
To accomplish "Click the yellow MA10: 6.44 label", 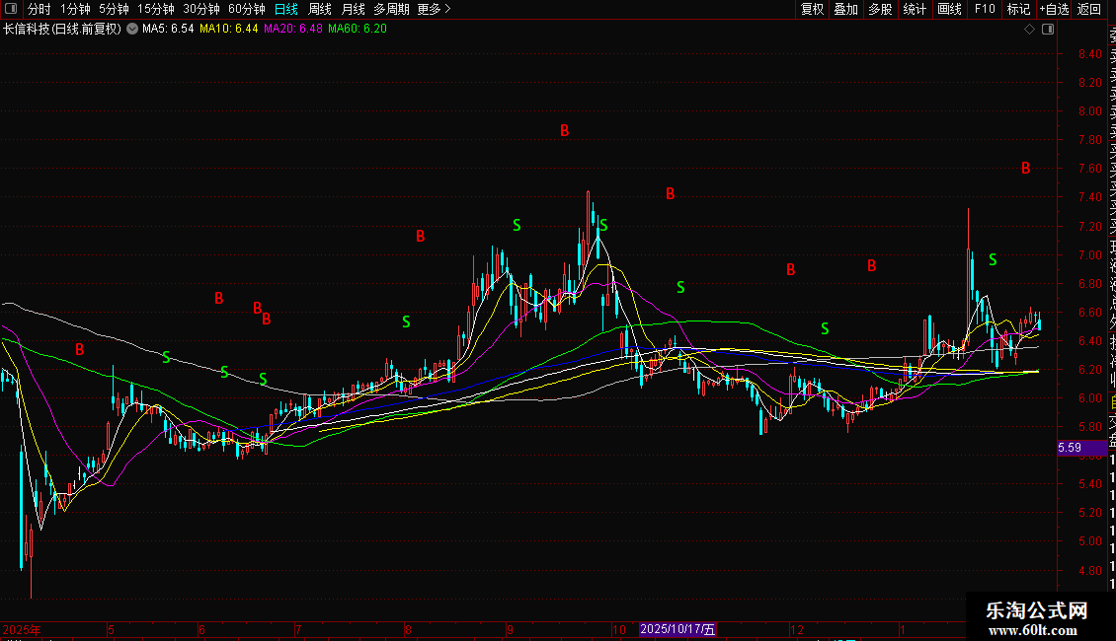I will (x=228, y=30).
